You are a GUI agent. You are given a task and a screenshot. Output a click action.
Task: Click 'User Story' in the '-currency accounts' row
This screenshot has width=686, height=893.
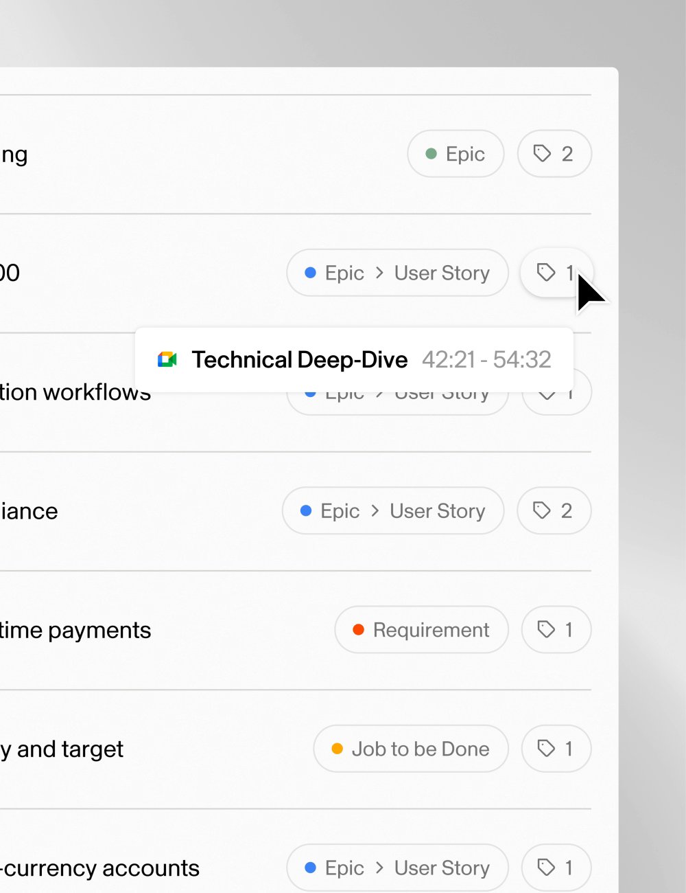pos(442,868)
